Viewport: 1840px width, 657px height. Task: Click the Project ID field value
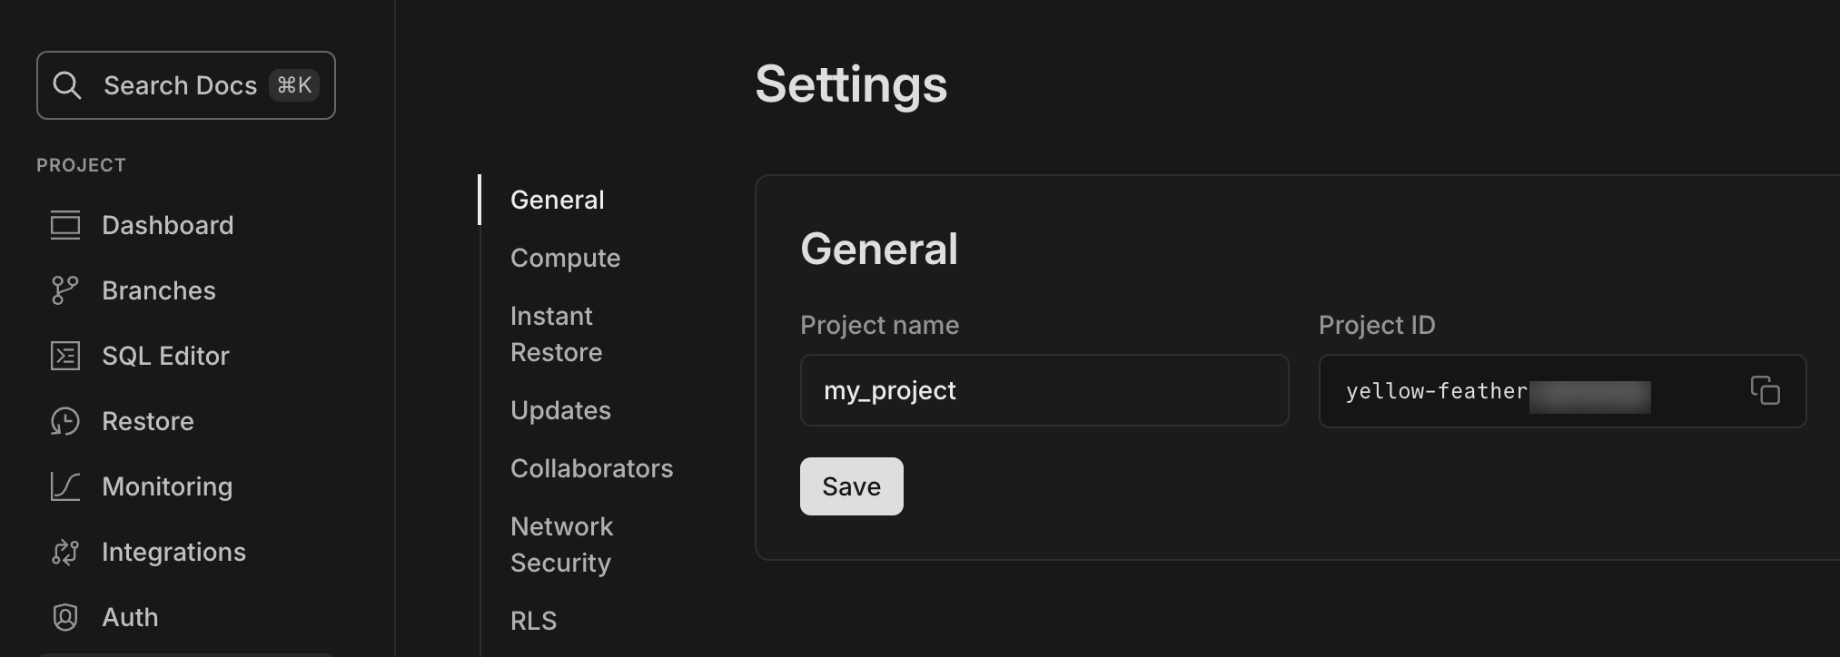(x=1499, y=392)
